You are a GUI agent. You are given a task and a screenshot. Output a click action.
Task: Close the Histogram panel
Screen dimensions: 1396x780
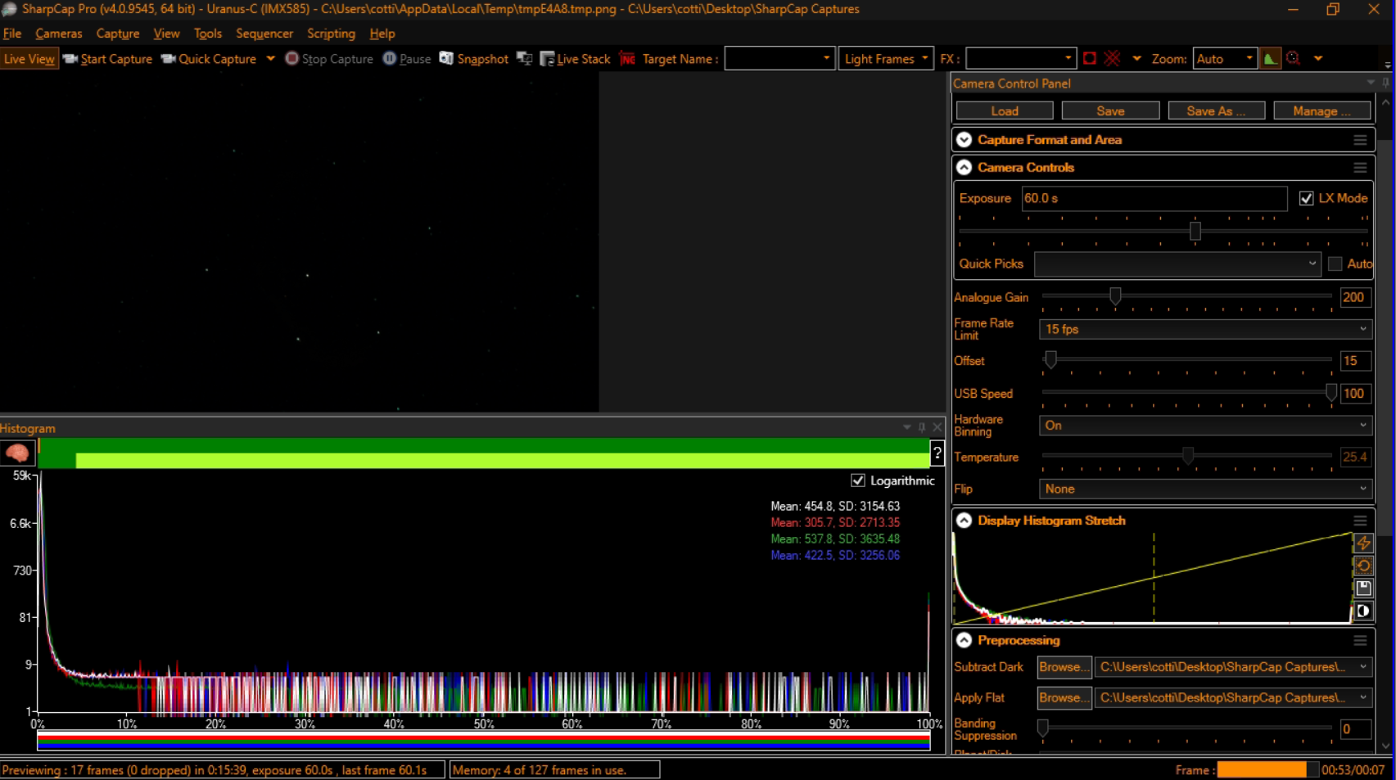(937, 427)
